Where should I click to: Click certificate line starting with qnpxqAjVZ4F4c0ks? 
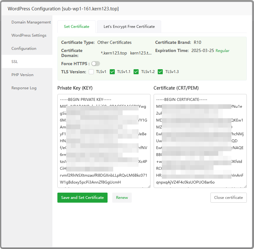(185, 182)
